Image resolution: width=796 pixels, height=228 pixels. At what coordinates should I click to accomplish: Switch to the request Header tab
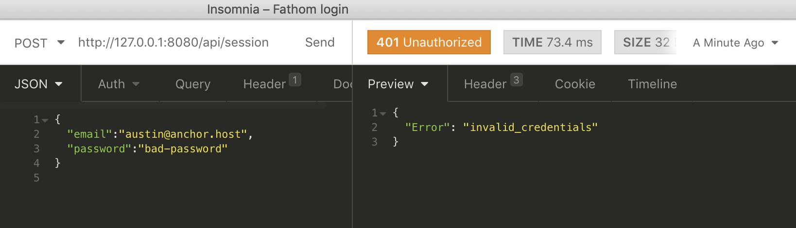tap(265, 84)
